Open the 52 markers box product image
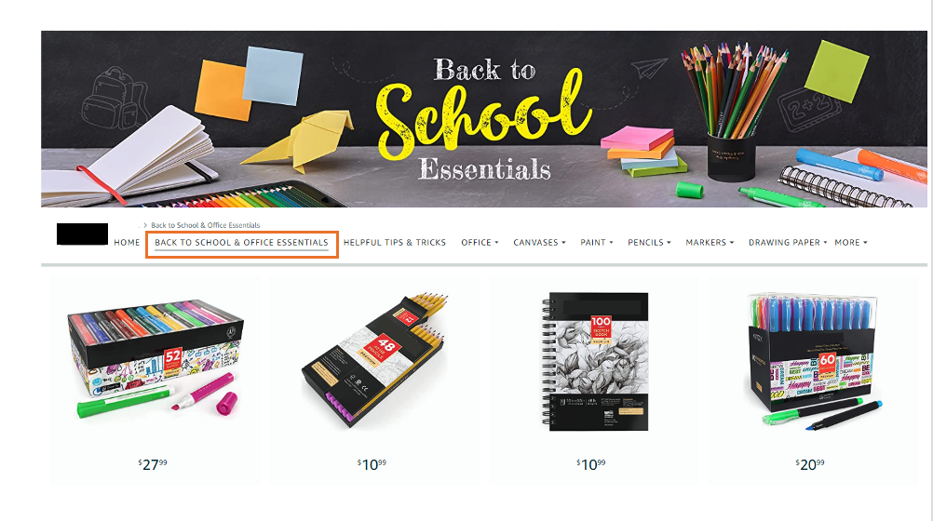This screenshot has height=521, width=933. point(155,357)
